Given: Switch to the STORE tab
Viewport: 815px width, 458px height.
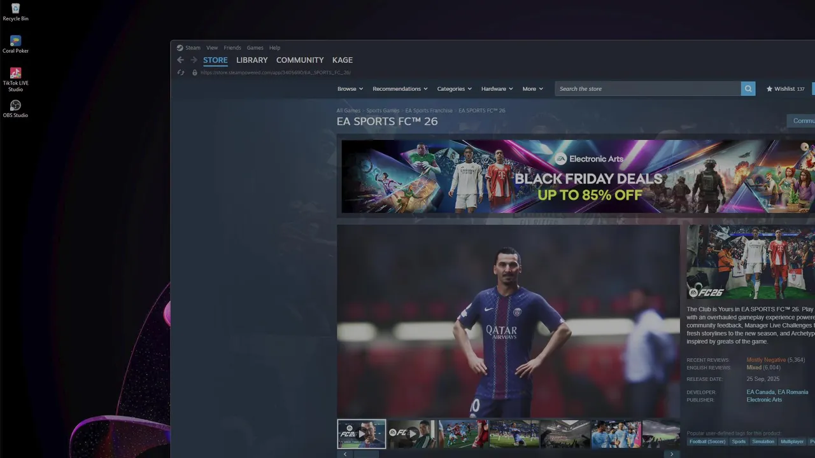Looking at the screenshot, I should coord(215,60).
